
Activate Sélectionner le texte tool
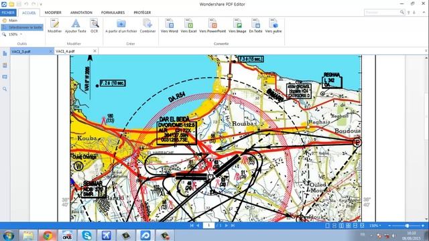click(x=22, y=27)
